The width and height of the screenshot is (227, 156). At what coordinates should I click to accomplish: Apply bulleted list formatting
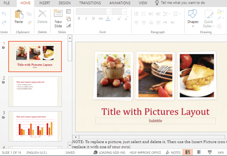click(136, 14)
